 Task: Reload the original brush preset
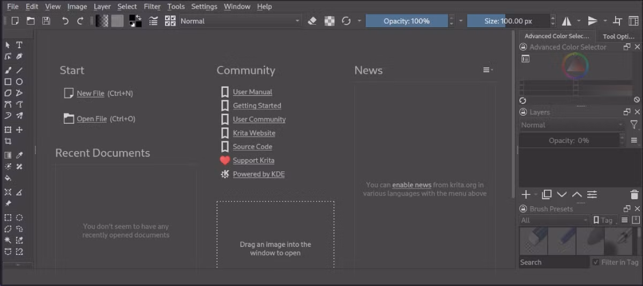(346, 21)
